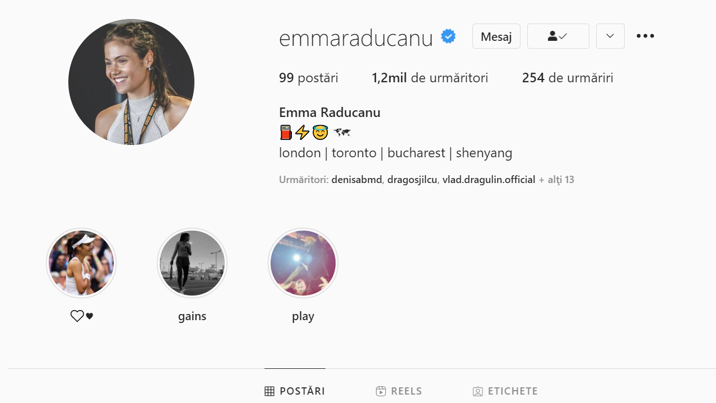
Task: Open the play story highlight
Action: pos(303,263)
